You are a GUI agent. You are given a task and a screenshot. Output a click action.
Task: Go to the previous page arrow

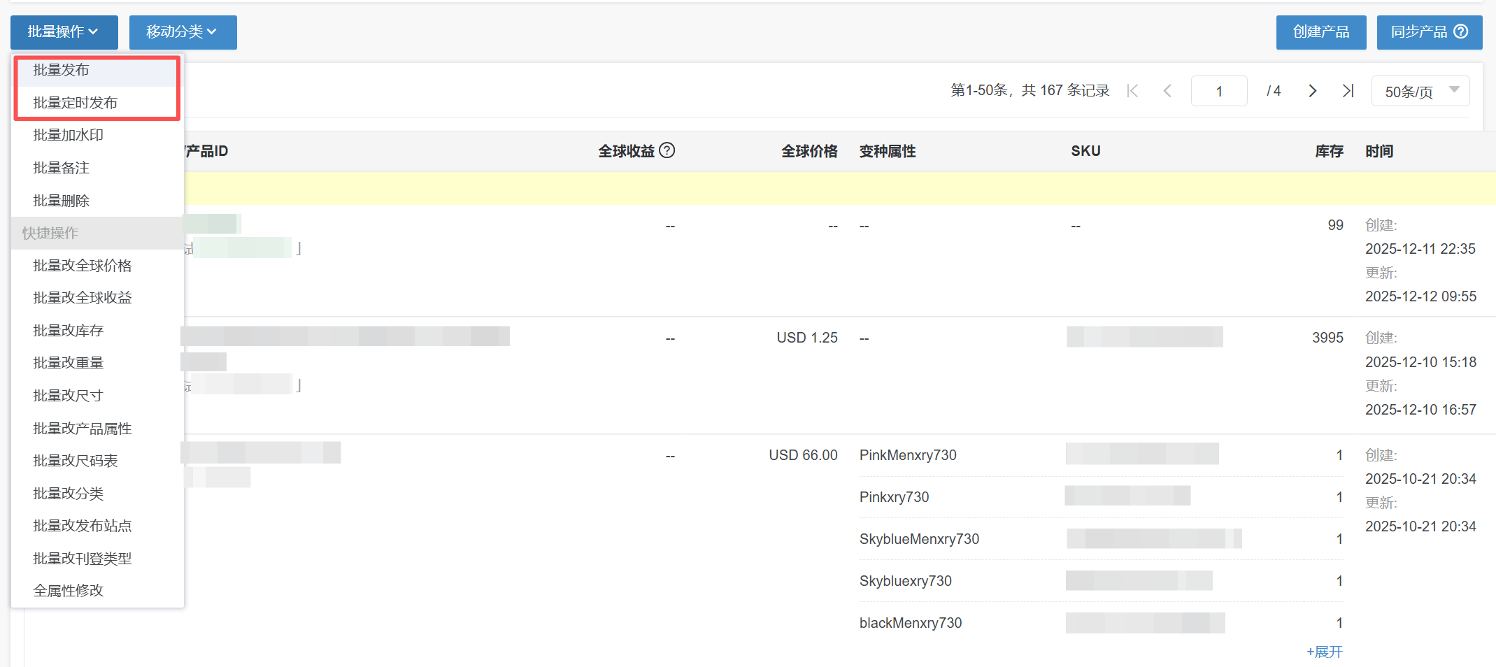point(1167,91)
